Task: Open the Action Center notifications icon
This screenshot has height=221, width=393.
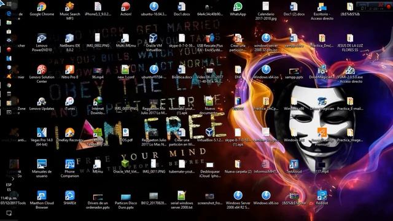Action: point(9,213)
